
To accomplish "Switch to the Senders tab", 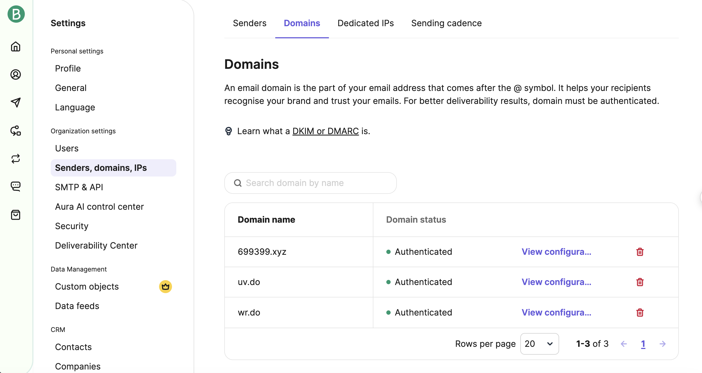I will pyautogui.click(x=249, y=23).
